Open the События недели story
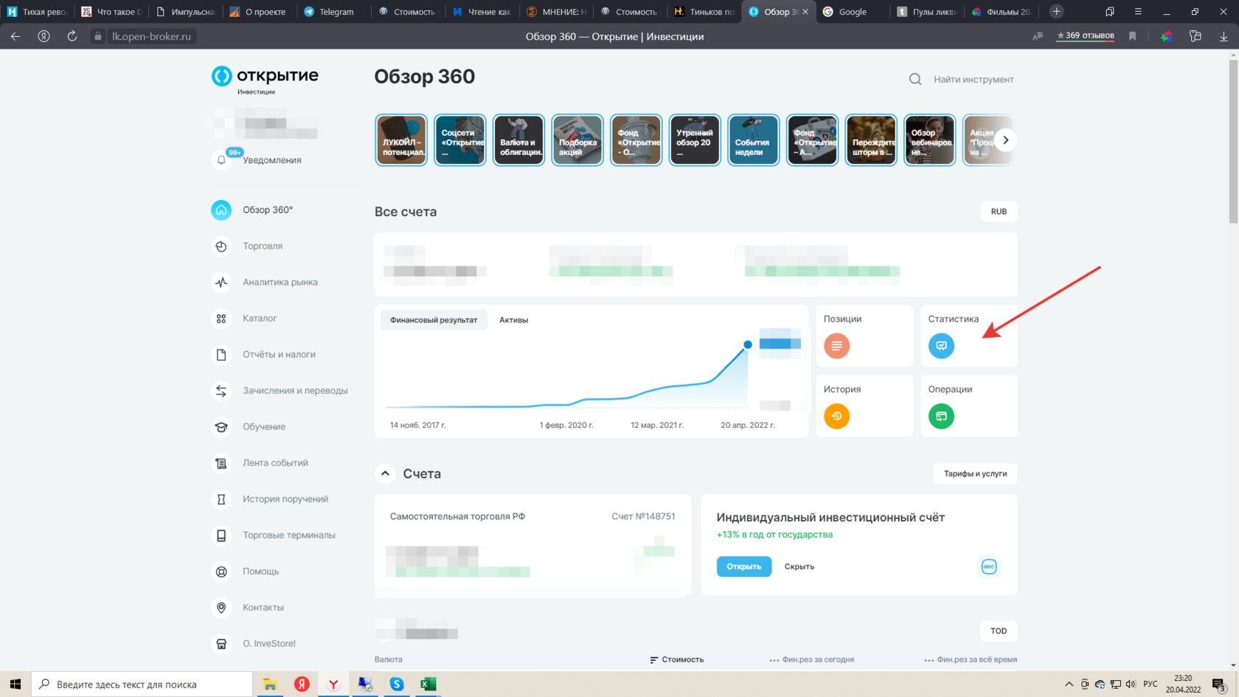 pyautogui.click(x=754, y=140)
